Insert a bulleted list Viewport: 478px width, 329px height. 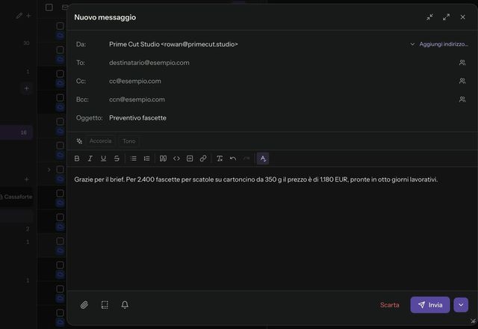point(133,159)
